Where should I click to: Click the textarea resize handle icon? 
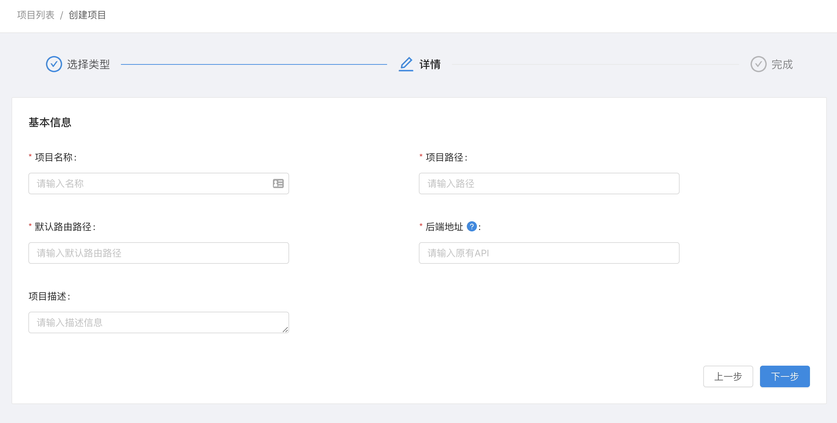click(x=285, y=330)
